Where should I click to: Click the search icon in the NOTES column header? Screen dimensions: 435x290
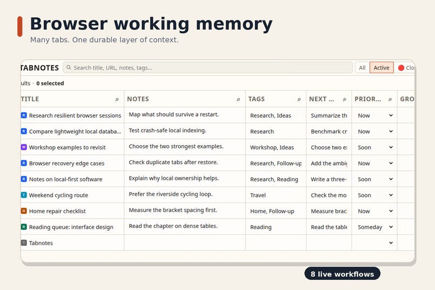(239, 99)
